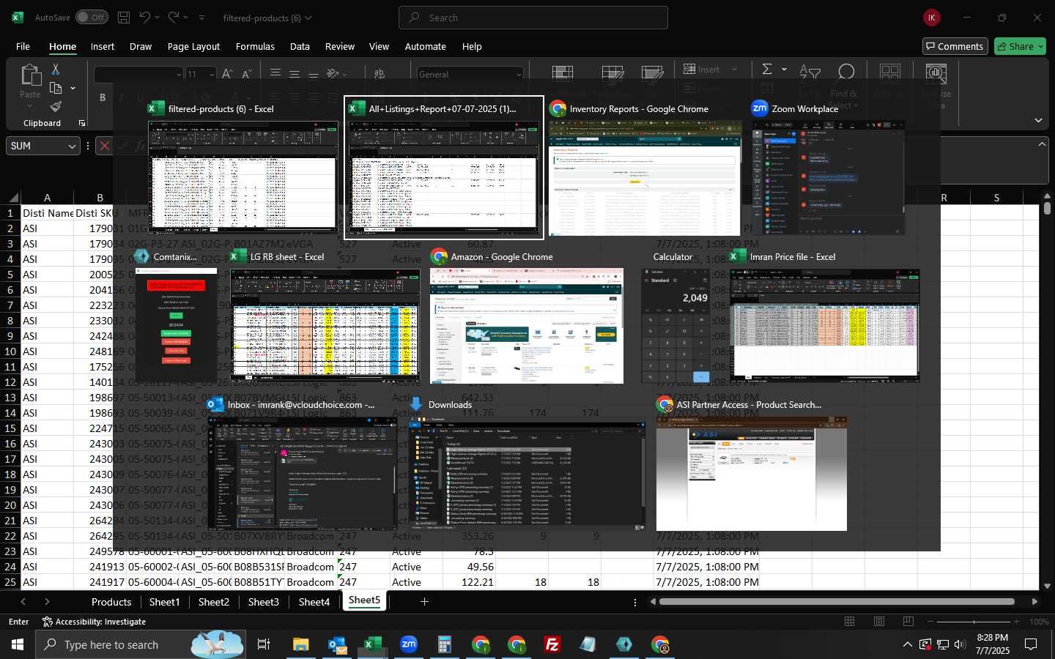
Task: Switch to the Sheet3 tab
Action: click(x=264, y=602)
